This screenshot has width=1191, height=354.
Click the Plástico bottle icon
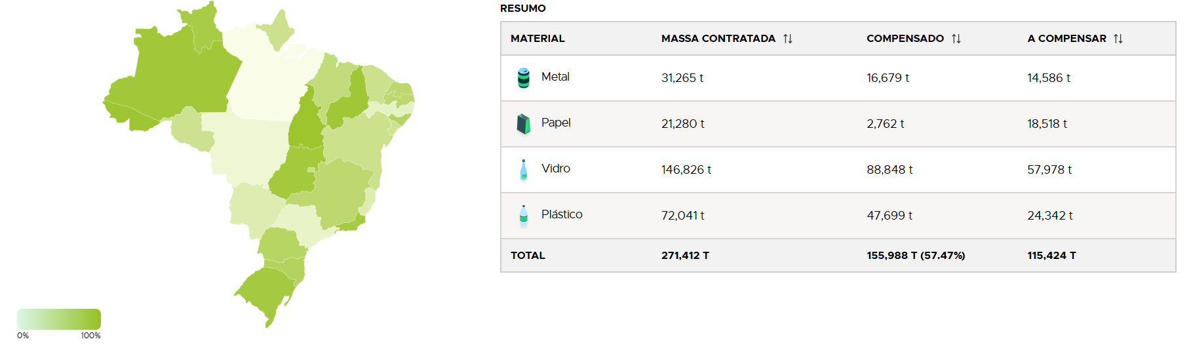coord(523,216)
